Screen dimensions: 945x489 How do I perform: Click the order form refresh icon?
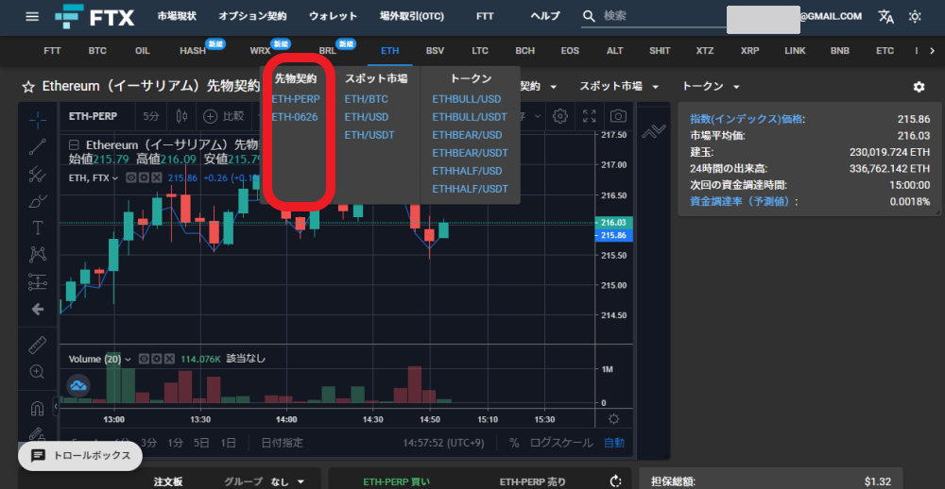[615, 481]
